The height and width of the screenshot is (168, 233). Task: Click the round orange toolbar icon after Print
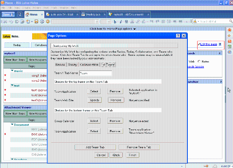[48, 22]
